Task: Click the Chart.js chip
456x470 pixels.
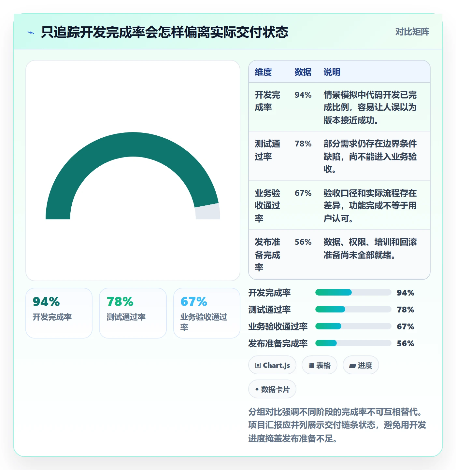Action: 272,365
